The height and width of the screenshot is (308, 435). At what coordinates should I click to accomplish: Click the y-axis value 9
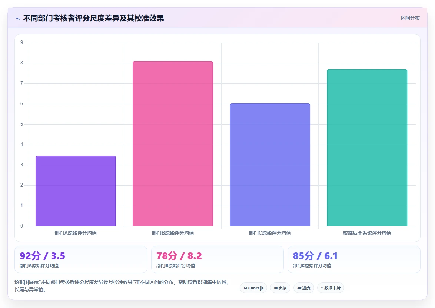point(21,43)
